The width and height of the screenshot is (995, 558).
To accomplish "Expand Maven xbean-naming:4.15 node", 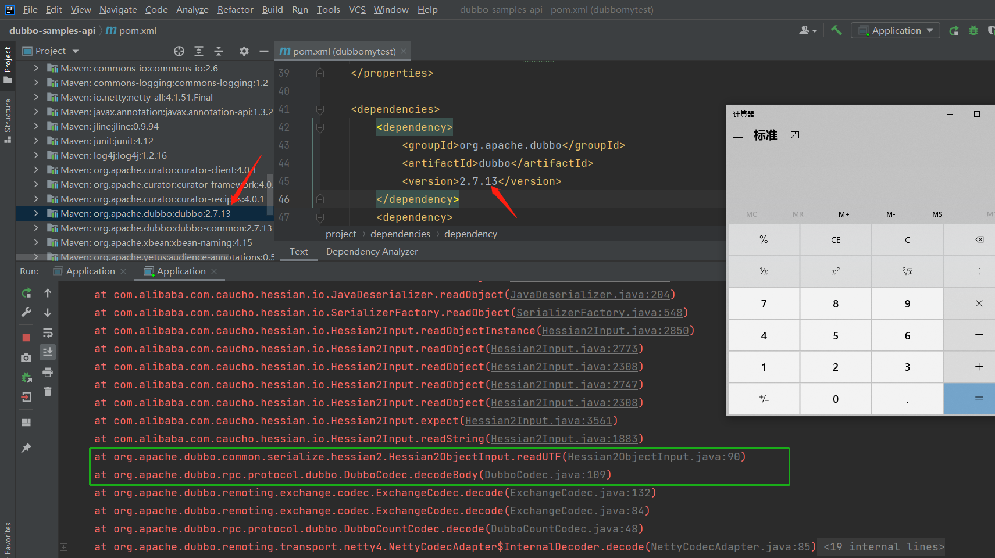I will pyautogui.click(x=36, y=242).
